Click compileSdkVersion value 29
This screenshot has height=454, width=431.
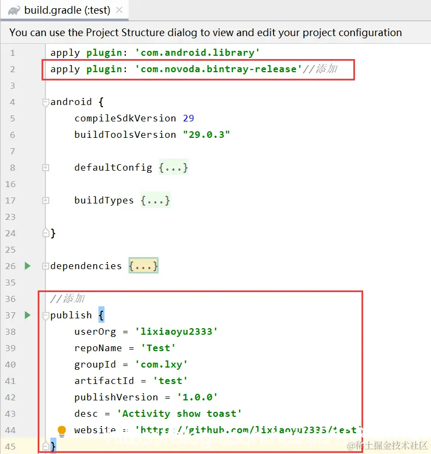click(189, 118)
